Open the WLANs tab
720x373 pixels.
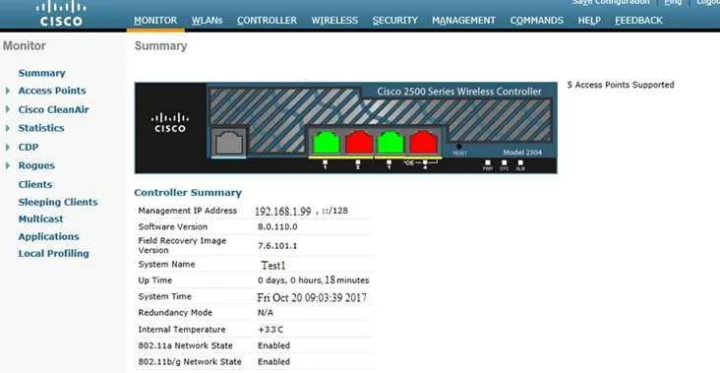[208, 21]
